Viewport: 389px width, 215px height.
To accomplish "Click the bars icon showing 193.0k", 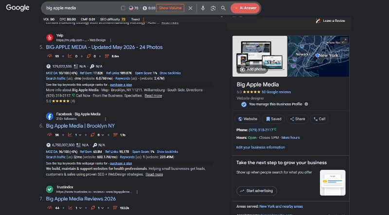I will coord(115,208).
